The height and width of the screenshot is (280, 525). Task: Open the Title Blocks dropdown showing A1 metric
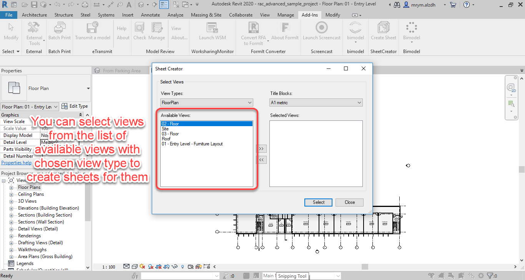[x=316, y=103]
